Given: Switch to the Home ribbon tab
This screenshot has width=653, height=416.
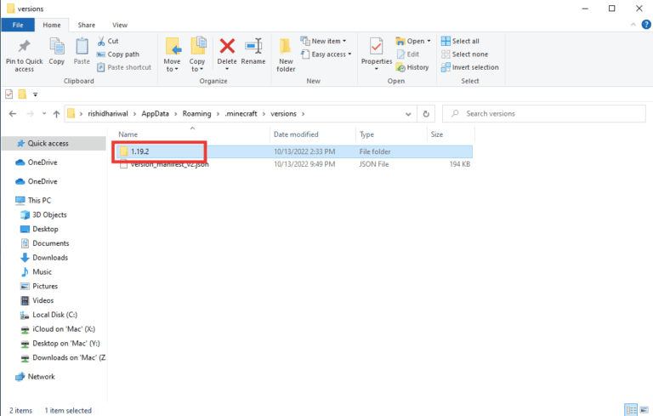Looking at the screenshot, I should [52, 25].
